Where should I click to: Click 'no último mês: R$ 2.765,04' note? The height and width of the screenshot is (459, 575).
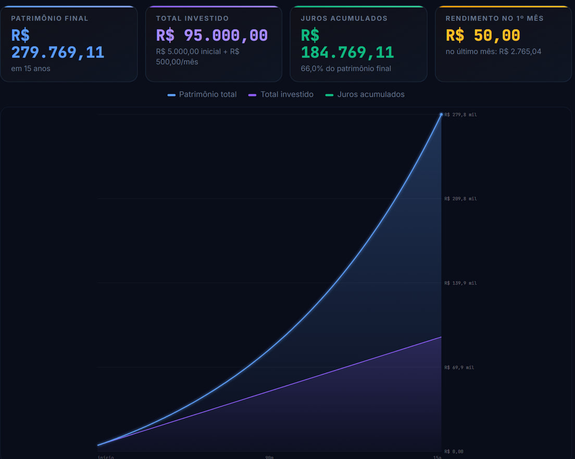coord(493,52)
